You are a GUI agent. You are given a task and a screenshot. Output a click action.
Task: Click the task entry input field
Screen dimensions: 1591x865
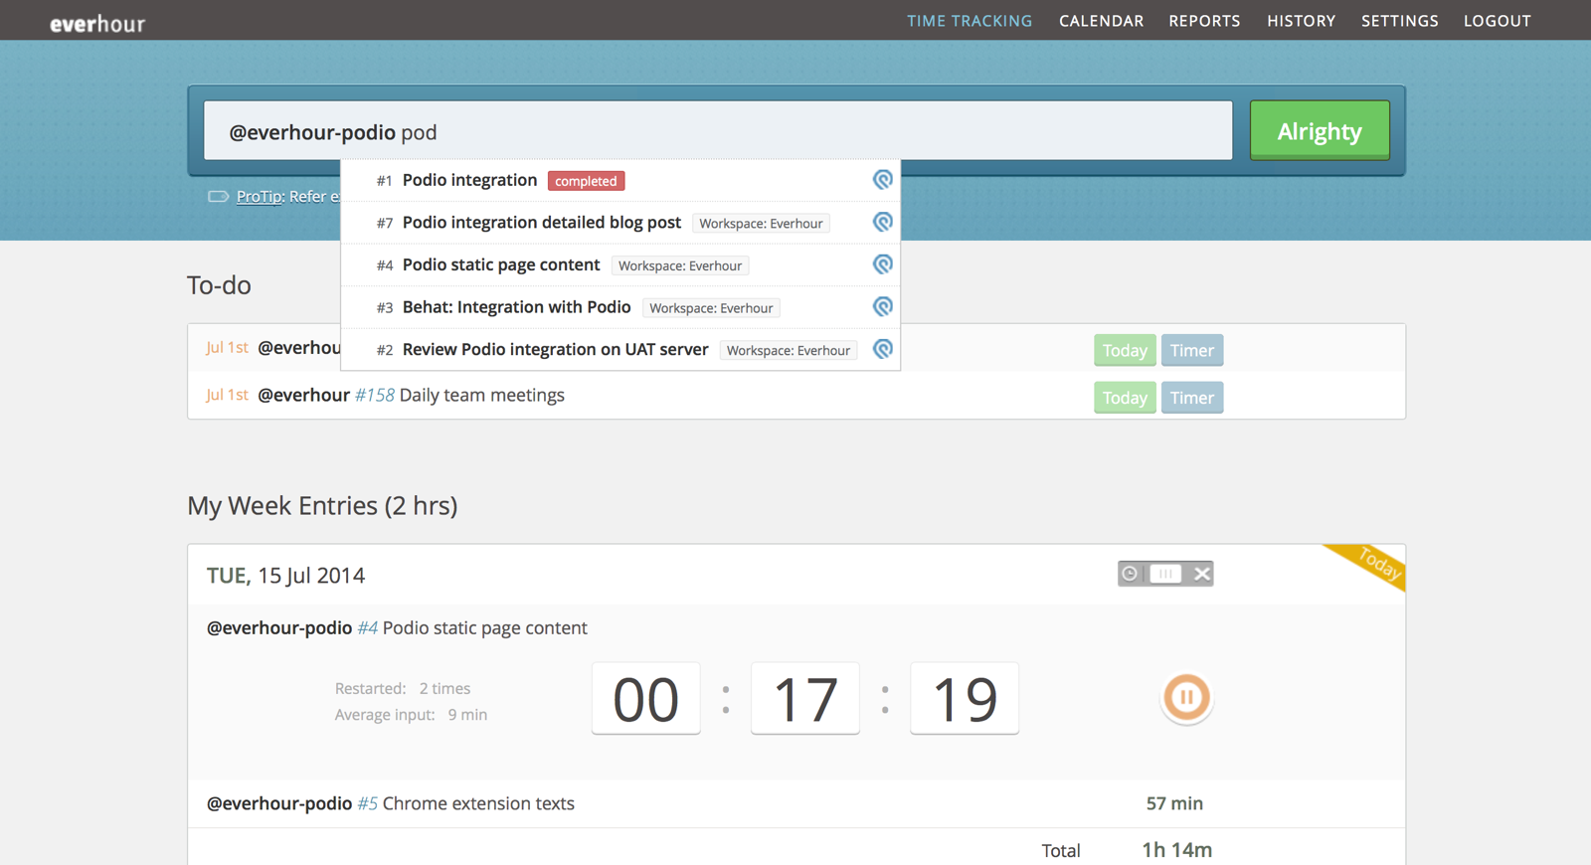[x=718, y=130]
